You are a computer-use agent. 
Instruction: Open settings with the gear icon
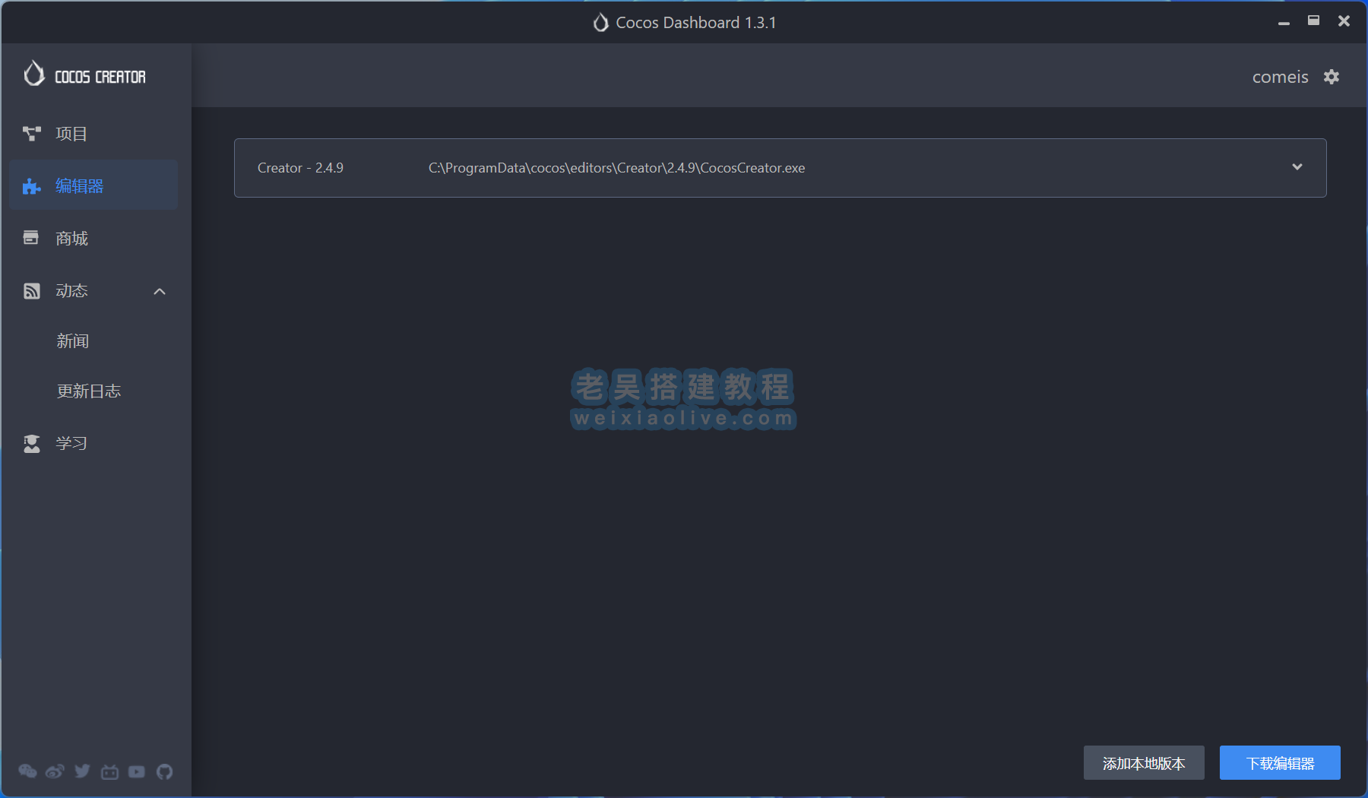click(1332, 77)
